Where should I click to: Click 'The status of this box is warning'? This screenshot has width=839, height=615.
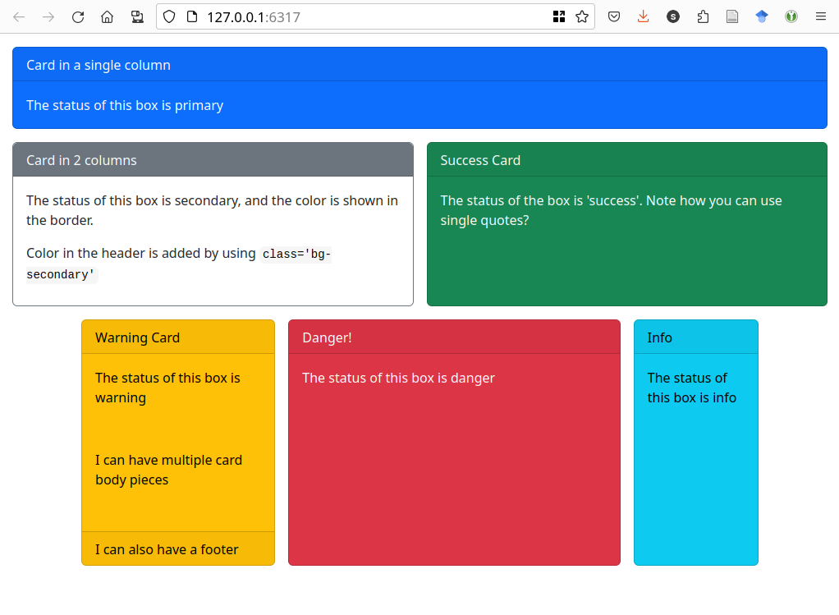coord(167,388)
